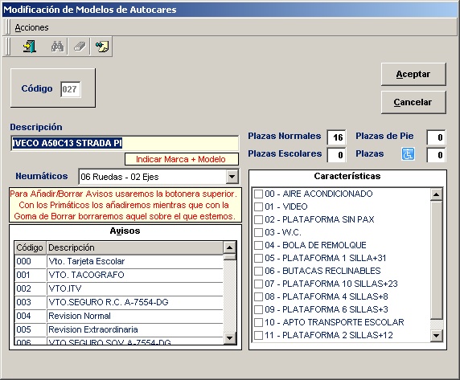
Task: Click the Descripción column header in Avisos
Action: click(x=134, y=248)
